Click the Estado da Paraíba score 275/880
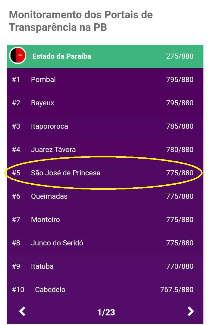The height and width of the screenshot is (325, 213). click(x=180, y=56)
